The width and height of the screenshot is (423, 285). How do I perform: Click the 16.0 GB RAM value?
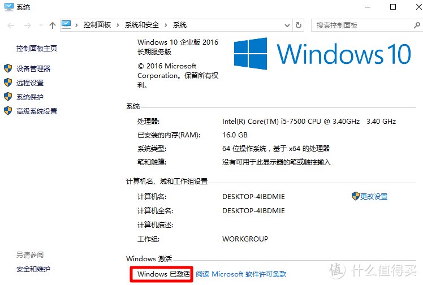click(x=235, y=135)
